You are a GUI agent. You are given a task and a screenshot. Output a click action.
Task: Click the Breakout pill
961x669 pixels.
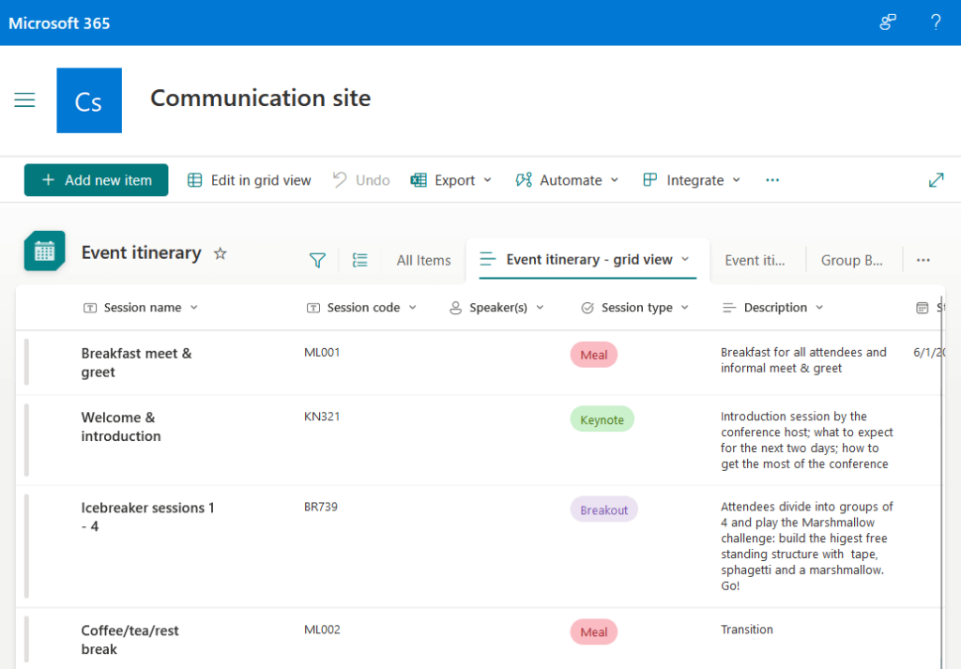(x=603, y=509)
